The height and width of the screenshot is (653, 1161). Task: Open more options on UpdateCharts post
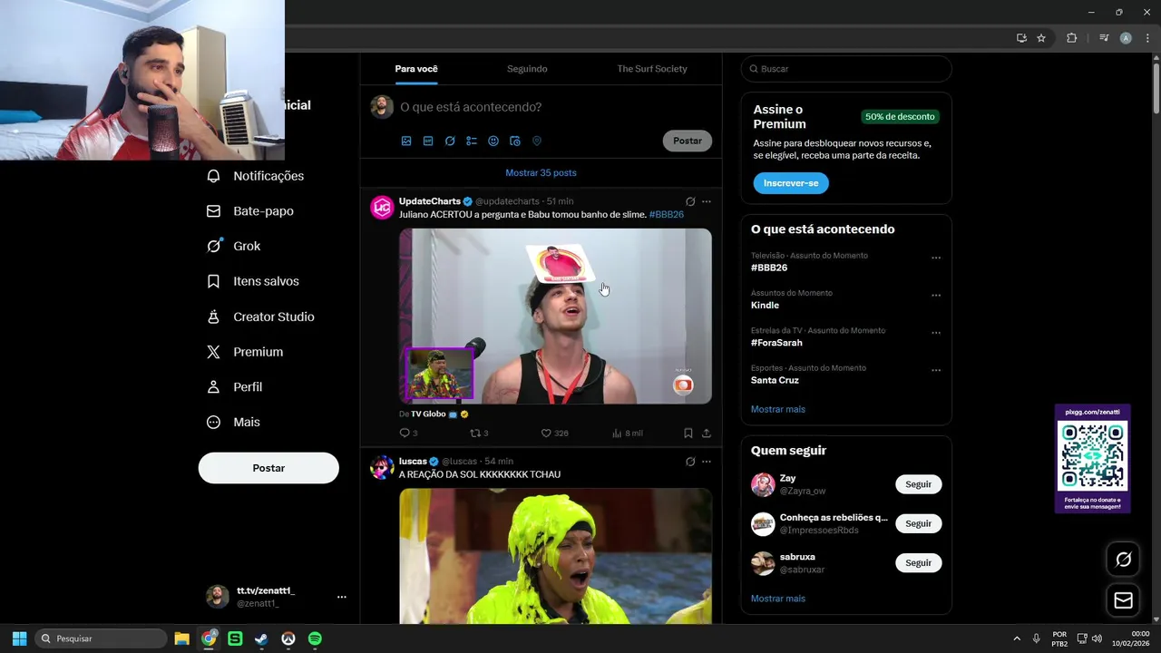707,201
